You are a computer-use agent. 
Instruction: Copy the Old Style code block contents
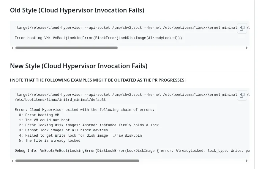[x=242, y=28]
